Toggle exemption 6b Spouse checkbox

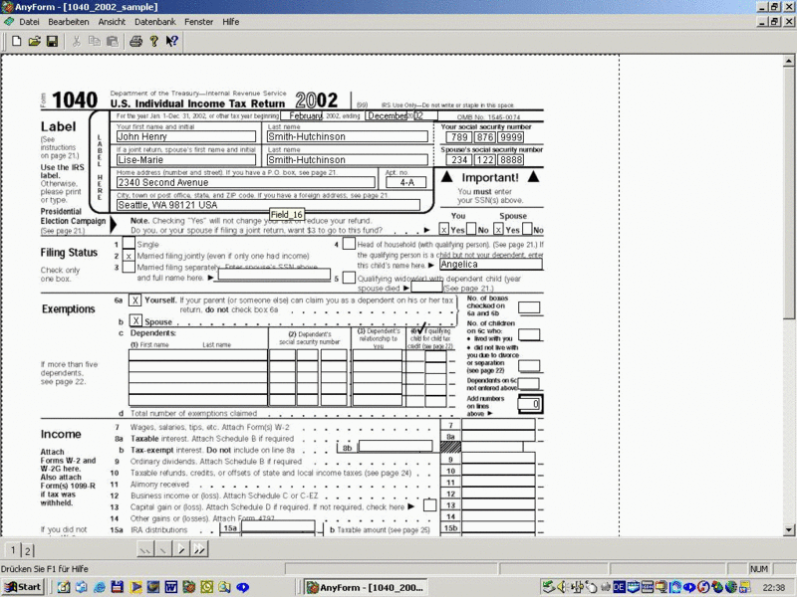click(135, 320)
